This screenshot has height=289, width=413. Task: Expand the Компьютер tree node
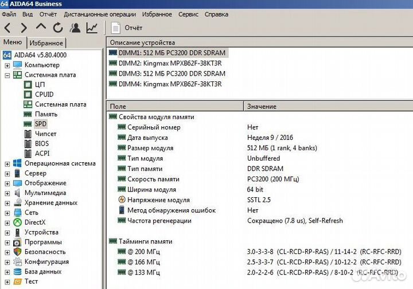tap(7, 65)
